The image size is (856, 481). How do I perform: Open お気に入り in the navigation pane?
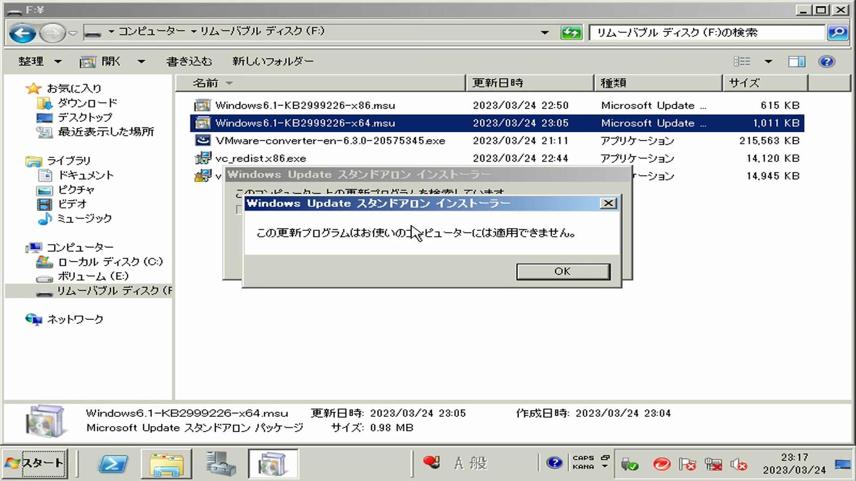pos(74,88)
